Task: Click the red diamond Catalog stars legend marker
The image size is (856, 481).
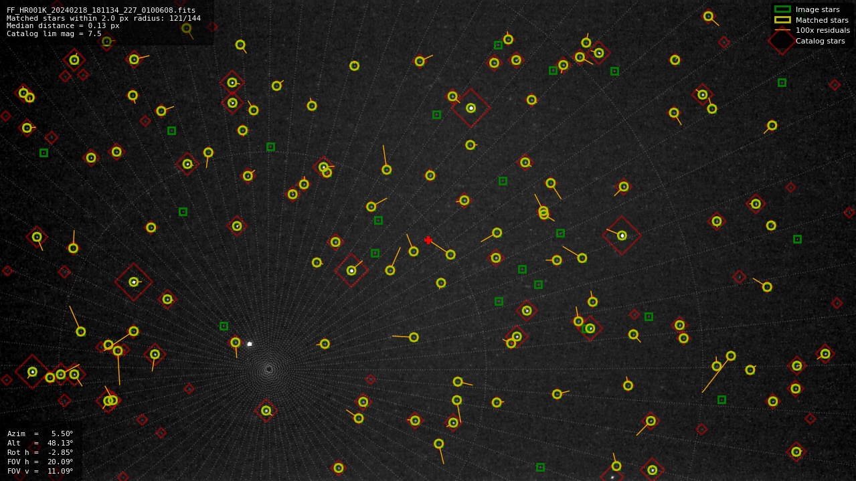Action: (x=782, y=41)
